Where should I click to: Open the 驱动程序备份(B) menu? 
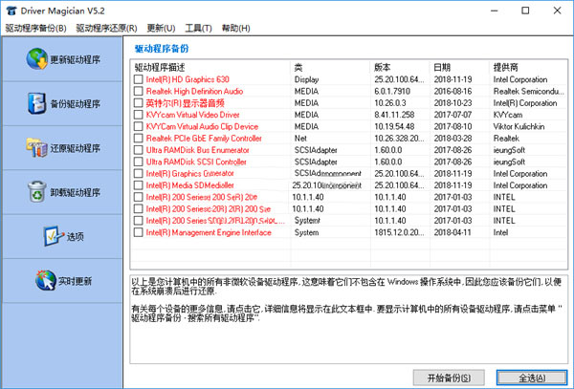(x=35, y=29)
